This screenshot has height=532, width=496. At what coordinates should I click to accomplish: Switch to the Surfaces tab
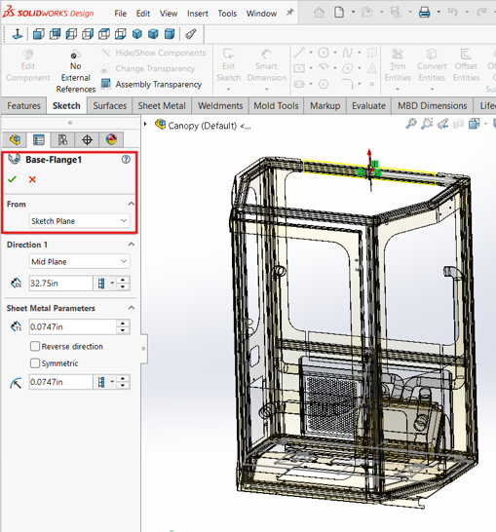(x=109, y=106)
